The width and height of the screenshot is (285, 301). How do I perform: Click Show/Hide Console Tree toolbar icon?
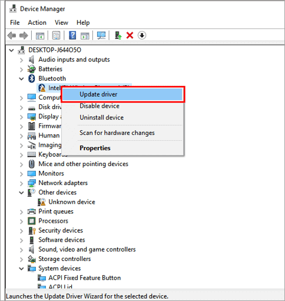click(40, 35)
